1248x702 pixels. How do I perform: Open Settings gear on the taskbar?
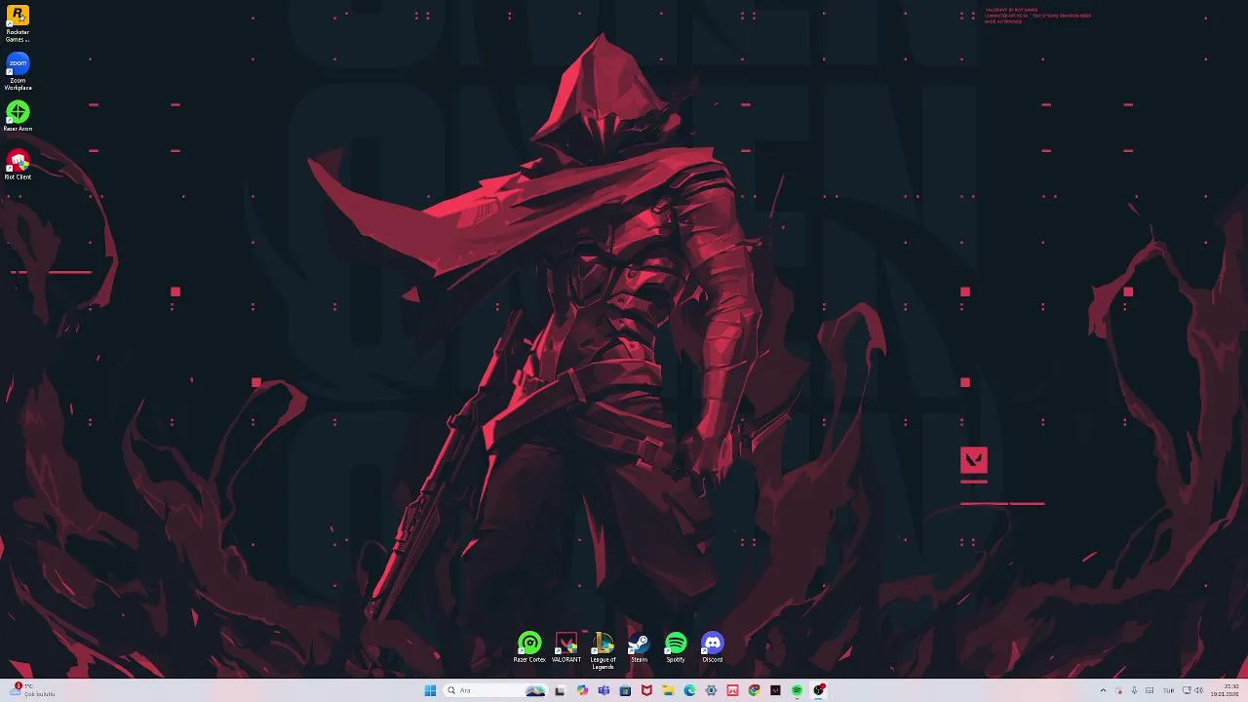[x=711, y=690]
